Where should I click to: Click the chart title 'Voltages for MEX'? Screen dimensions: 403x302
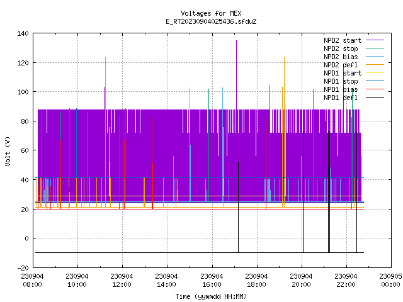pyautogui.click(x=211, y=13)
